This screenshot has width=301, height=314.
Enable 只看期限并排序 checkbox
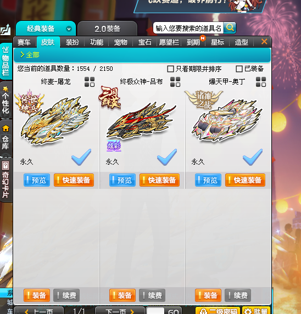tap(170, 69)
